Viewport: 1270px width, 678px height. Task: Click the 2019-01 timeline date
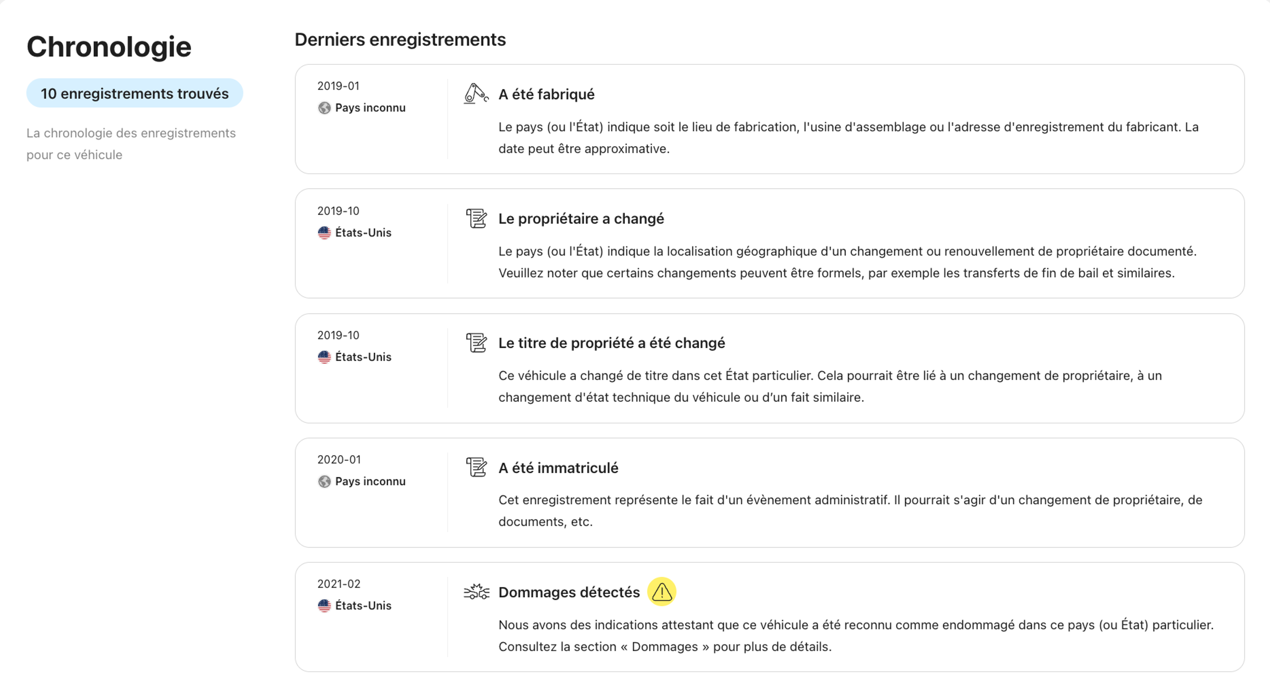[338, 86]
